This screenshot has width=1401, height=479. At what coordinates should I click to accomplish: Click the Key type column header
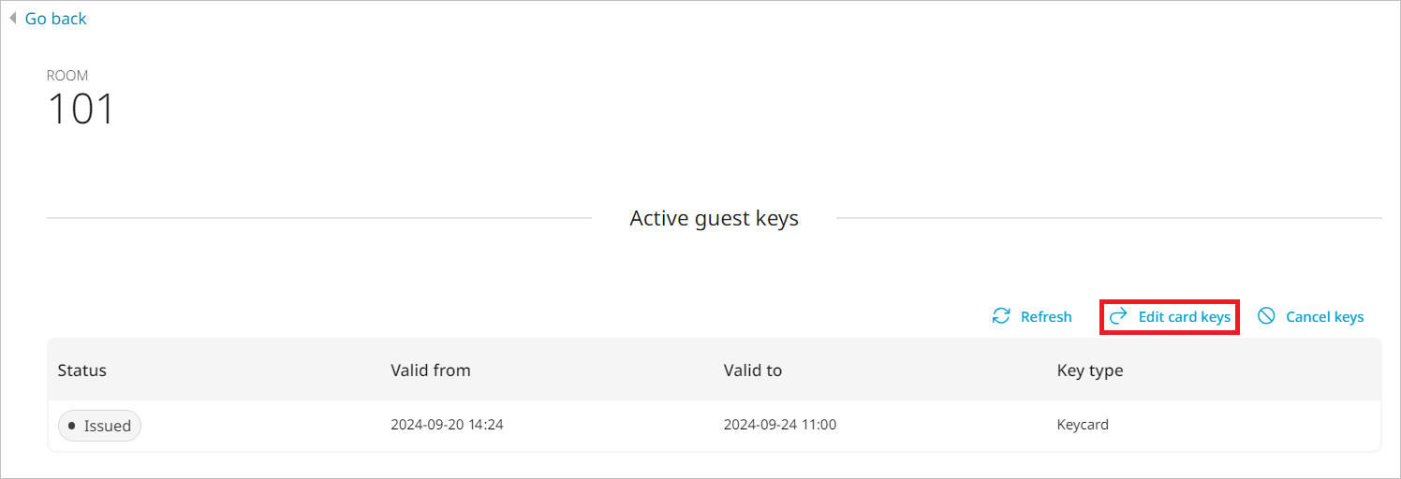point(1090,370)
